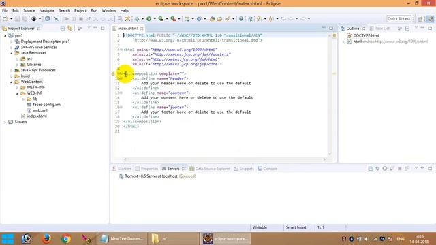Image resolution: width=436 pixels, height=245 pixels.
Task: Expand the html node in Outline
Action: 343,42
